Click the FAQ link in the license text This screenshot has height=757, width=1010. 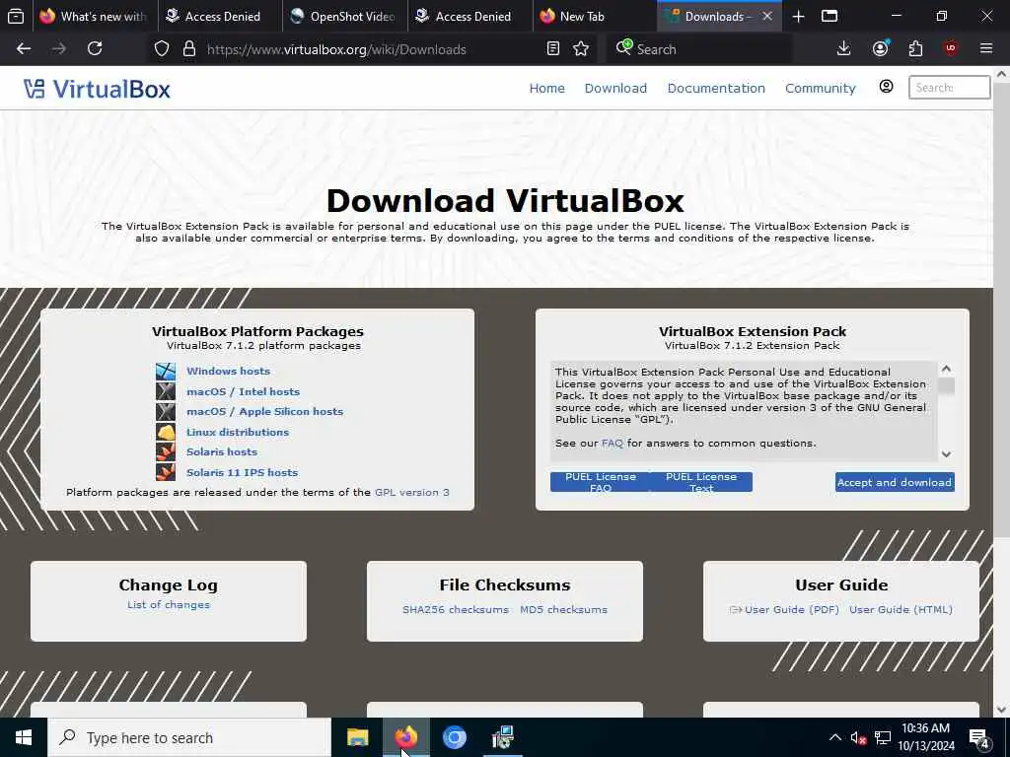point(612,443)
